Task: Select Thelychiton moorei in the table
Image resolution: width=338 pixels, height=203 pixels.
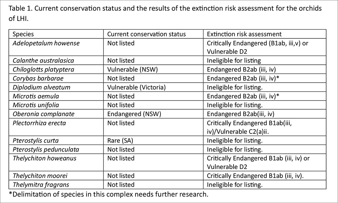Action: point(39,176)
